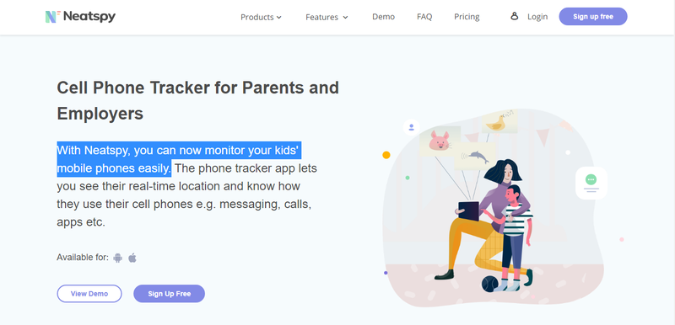Expand the Products dropdown menu

point(261,17)
